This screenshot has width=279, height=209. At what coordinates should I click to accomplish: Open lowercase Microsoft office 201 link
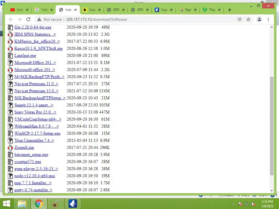tap(35, 70)
